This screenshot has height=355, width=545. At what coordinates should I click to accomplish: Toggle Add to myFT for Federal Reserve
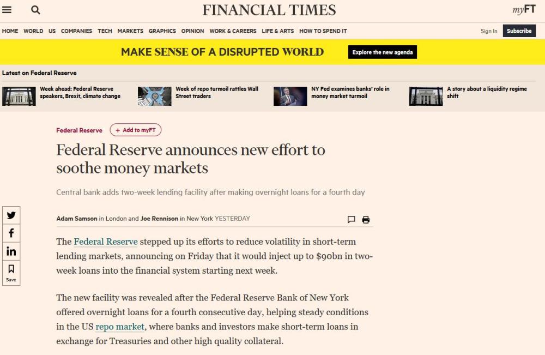tap(136, 130)
